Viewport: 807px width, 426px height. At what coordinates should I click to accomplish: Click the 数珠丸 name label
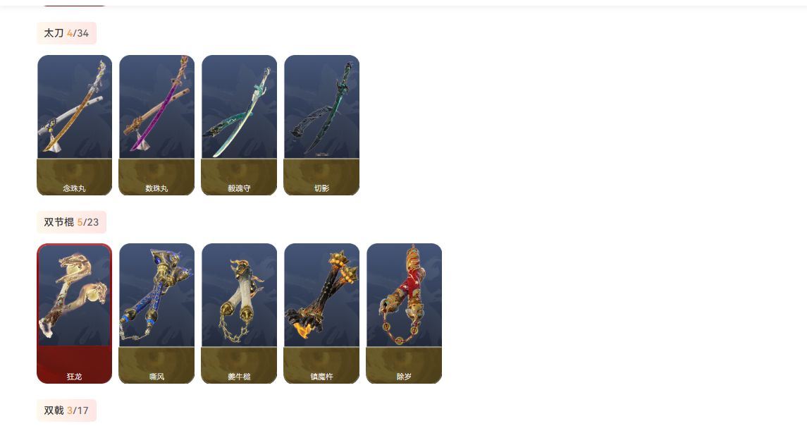pyautogui.click(x=157, y=188)
